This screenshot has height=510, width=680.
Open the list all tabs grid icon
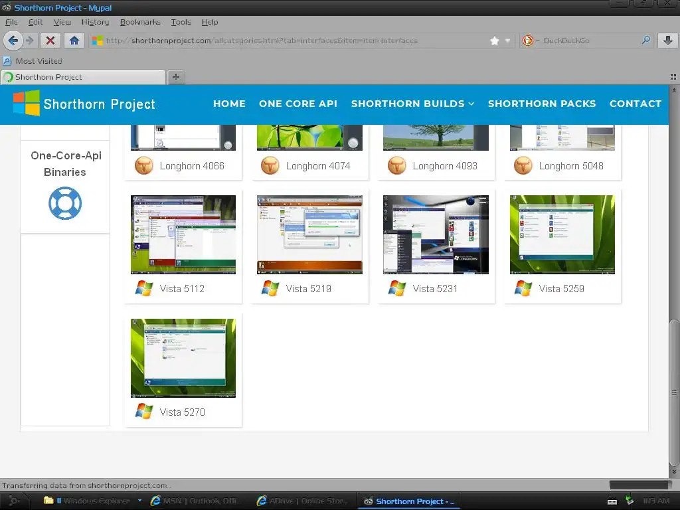(673, 77)
